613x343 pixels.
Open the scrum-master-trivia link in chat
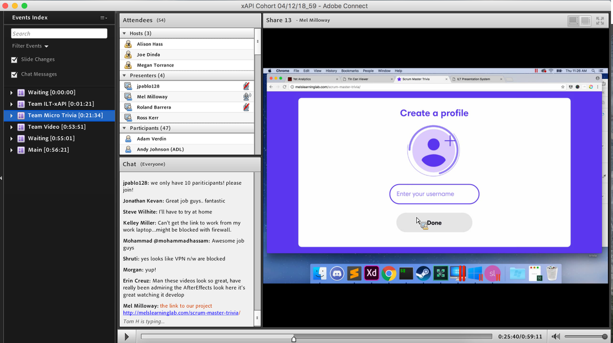(181, 313)
